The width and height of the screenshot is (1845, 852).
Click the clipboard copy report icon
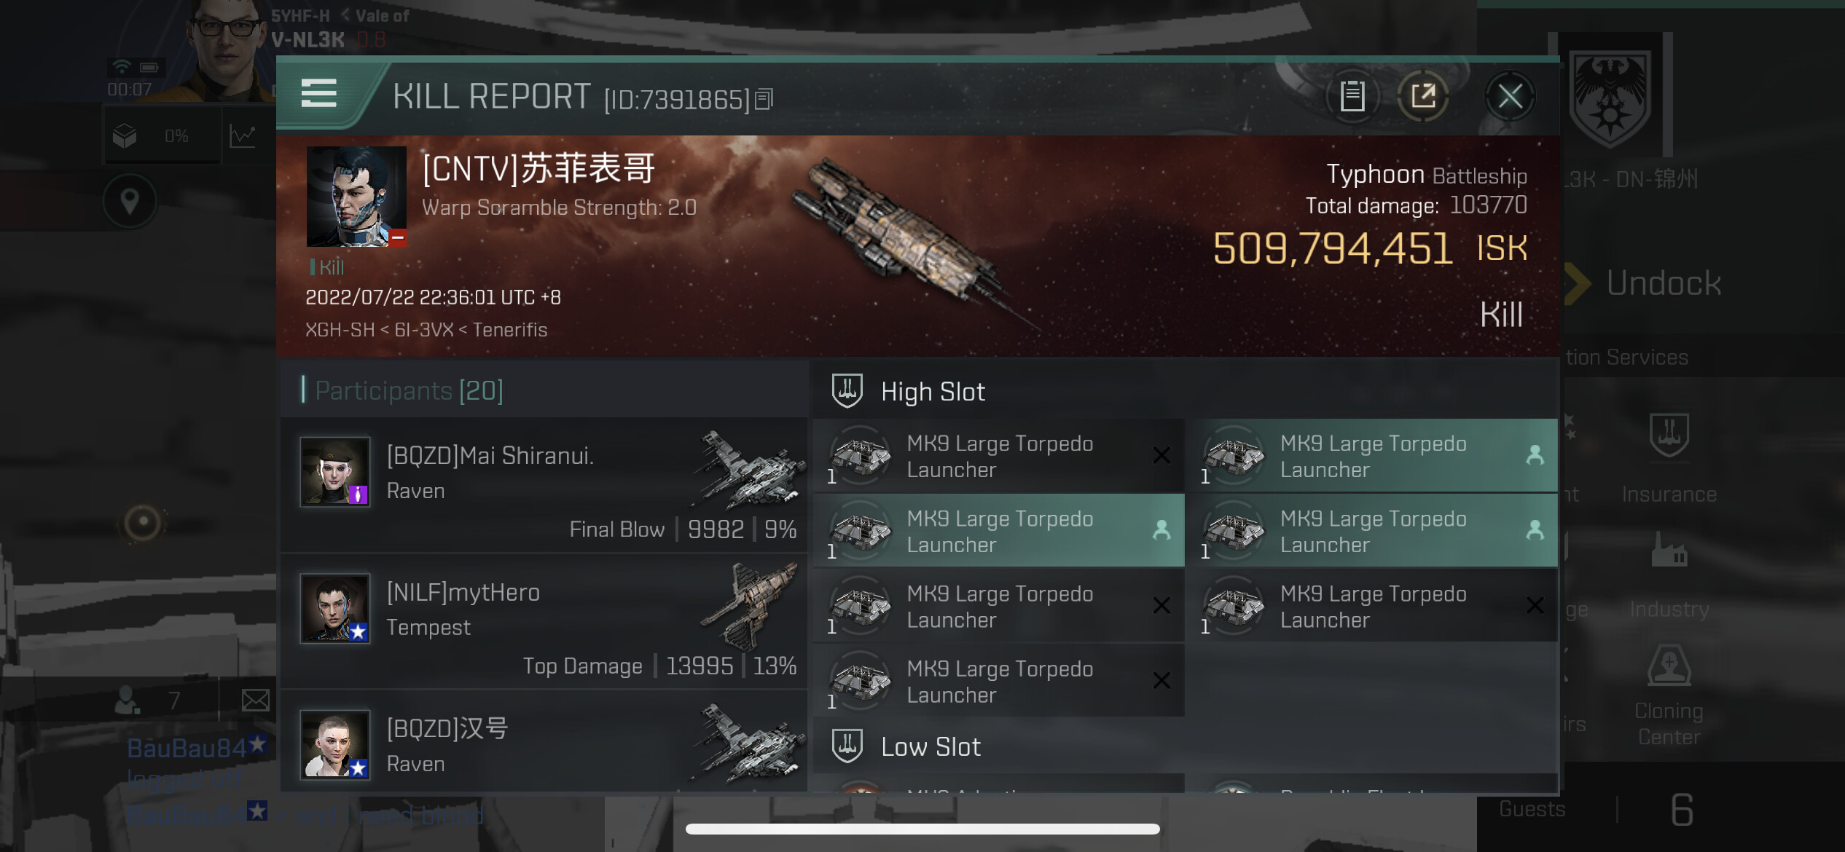pyautogui.click(x=1352, y=95)
